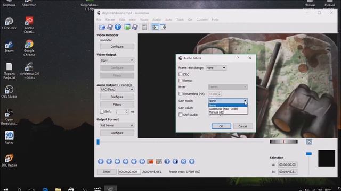Toggle the Resampling (Hz) checkbox
The width and height of the screenshot is (341, 191).
point(180,94)
